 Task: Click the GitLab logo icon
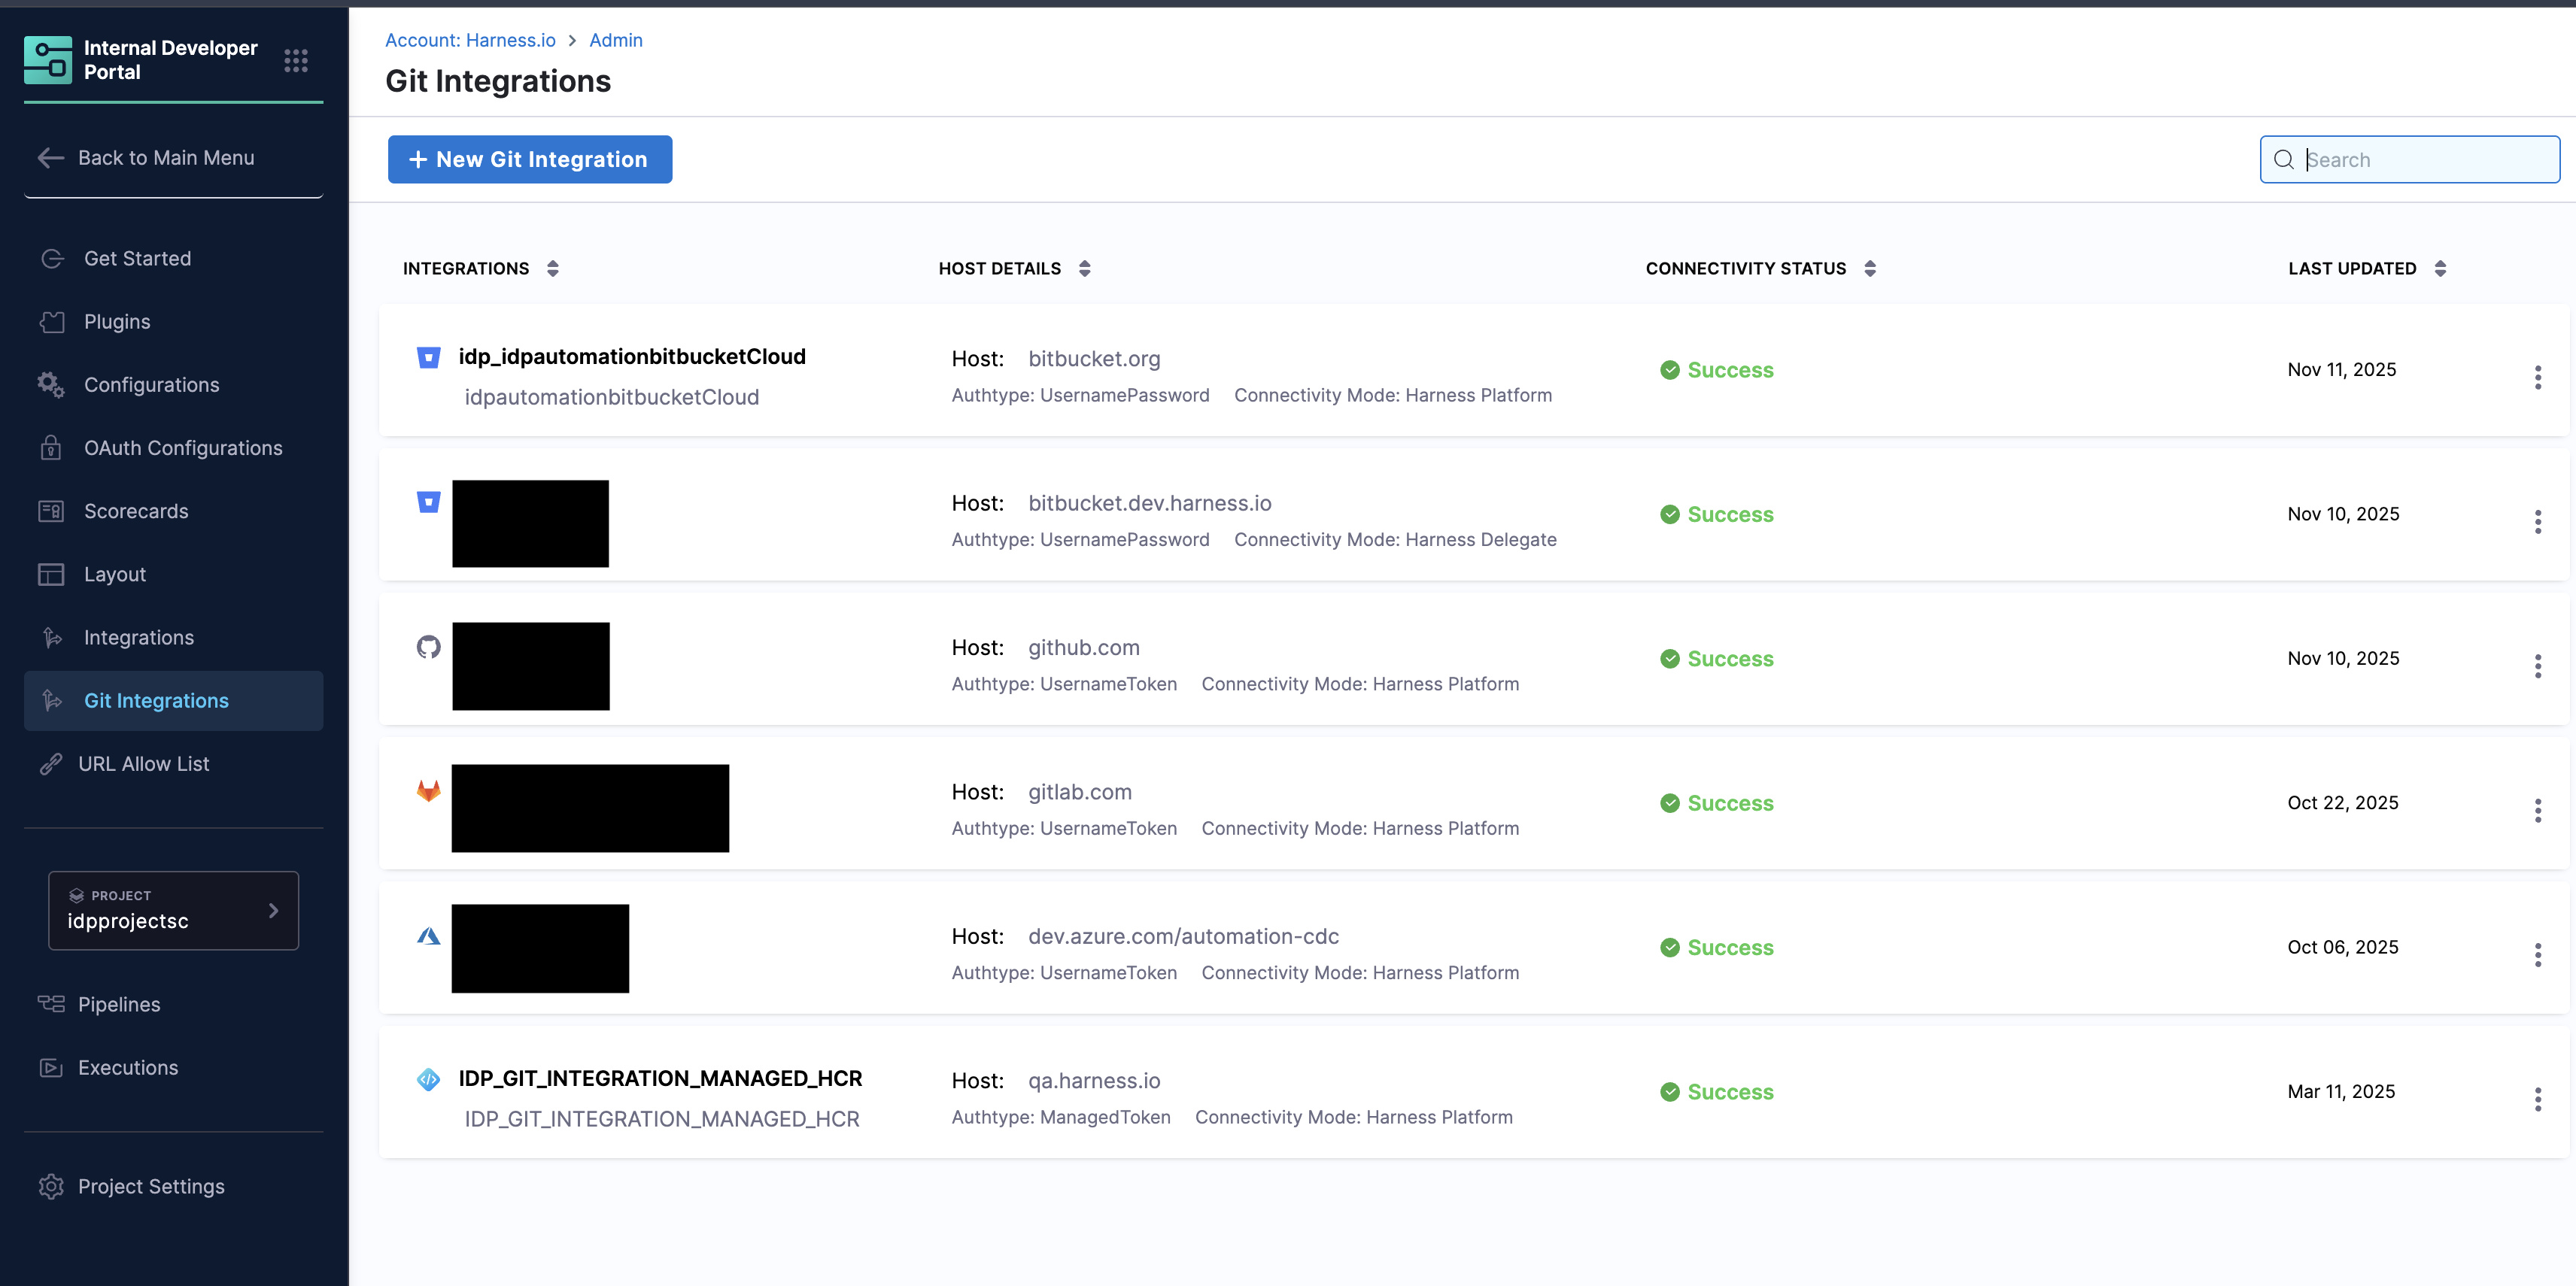coord(428,791)
